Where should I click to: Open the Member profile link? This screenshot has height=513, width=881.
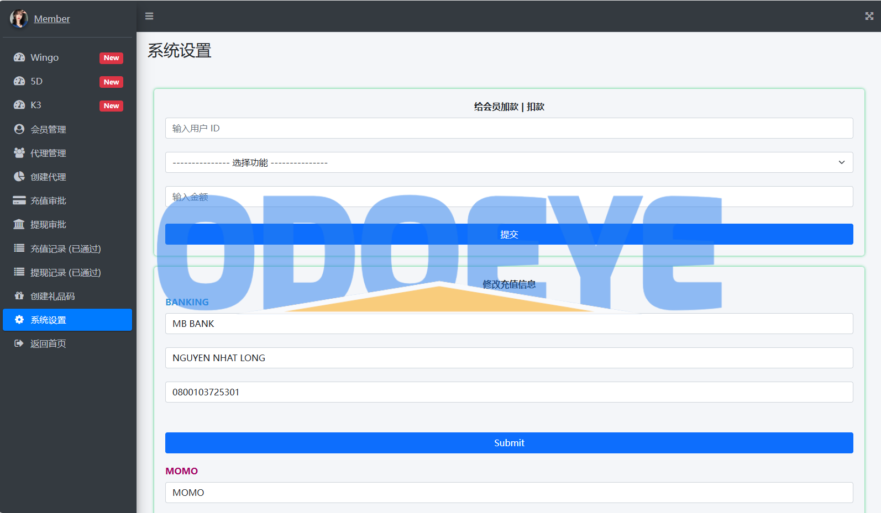[52, 19]
